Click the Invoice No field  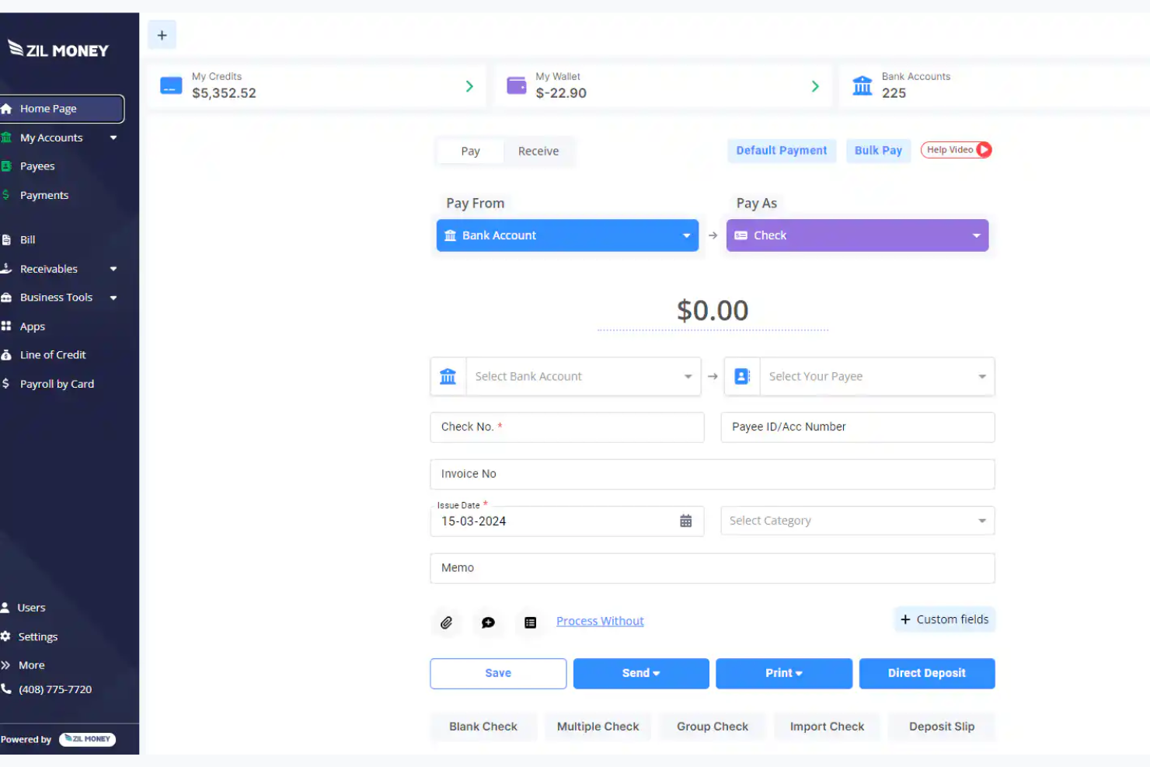click(x=713, y=474)
